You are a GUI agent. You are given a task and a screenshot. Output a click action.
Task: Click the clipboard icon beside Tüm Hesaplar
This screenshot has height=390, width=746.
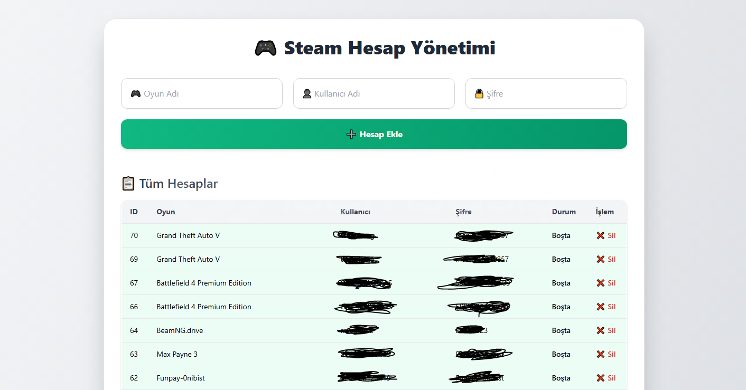click(128, 184)
